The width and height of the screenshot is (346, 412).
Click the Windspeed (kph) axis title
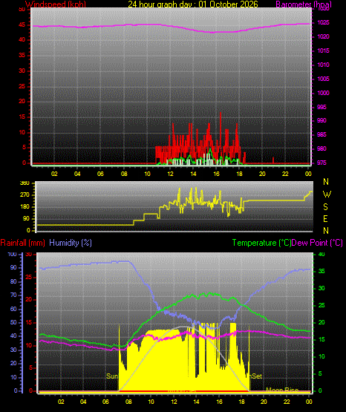click(x=56, y=4)
